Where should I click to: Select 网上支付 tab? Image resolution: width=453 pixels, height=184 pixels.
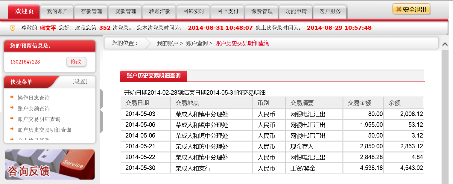coord(228,11)
